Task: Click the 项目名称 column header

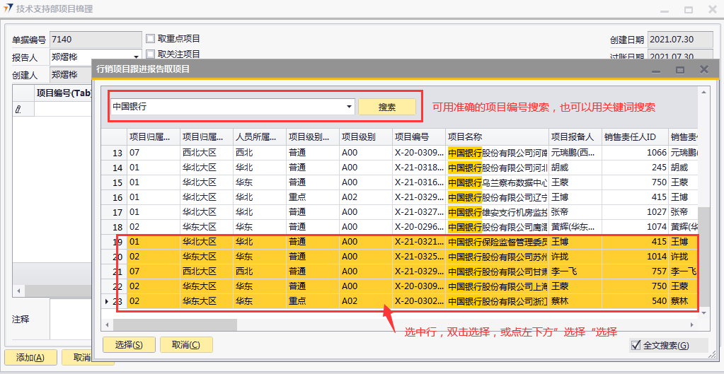Action: point(495,137)
